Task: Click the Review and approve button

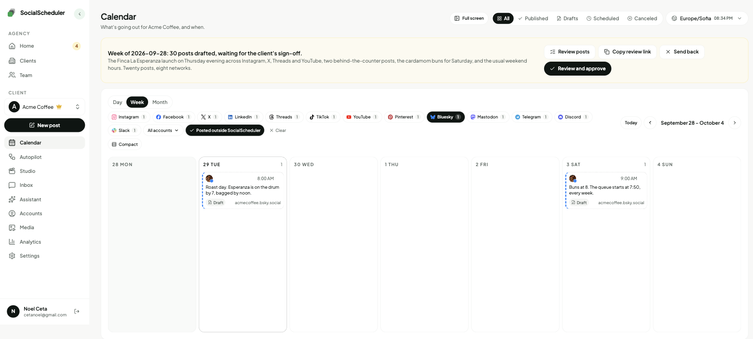Action: pos(577,68)
